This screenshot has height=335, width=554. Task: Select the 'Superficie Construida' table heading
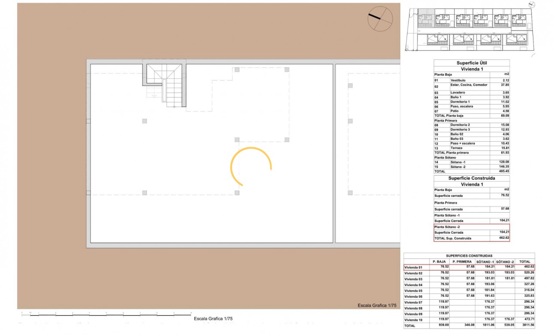point(472,178)
